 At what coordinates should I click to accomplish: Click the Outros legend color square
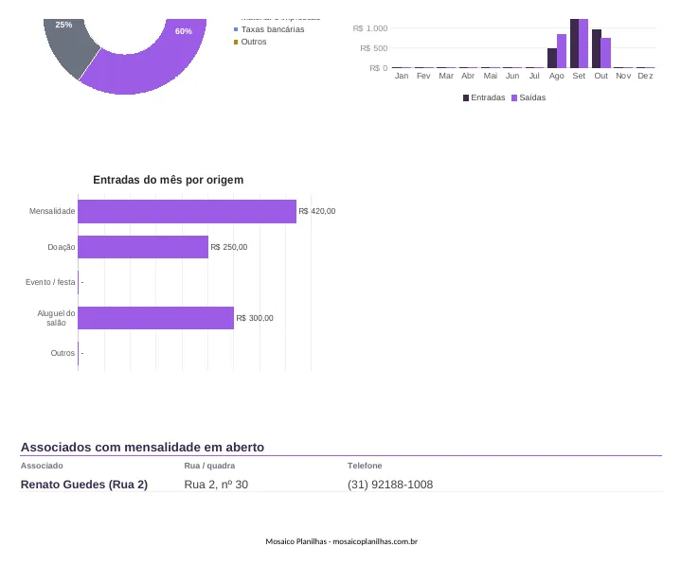(x=236, y=42)
